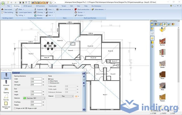Select the Supports tool icon

coord(35,9)
